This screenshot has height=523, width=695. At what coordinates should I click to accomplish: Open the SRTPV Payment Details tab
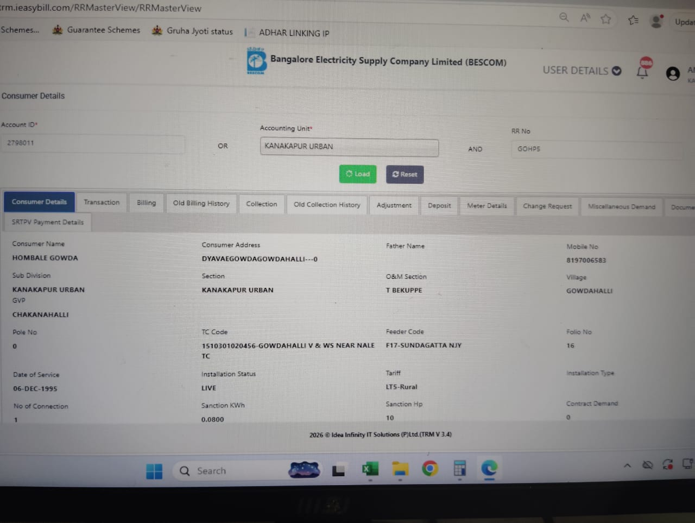(x=48, y=222)
